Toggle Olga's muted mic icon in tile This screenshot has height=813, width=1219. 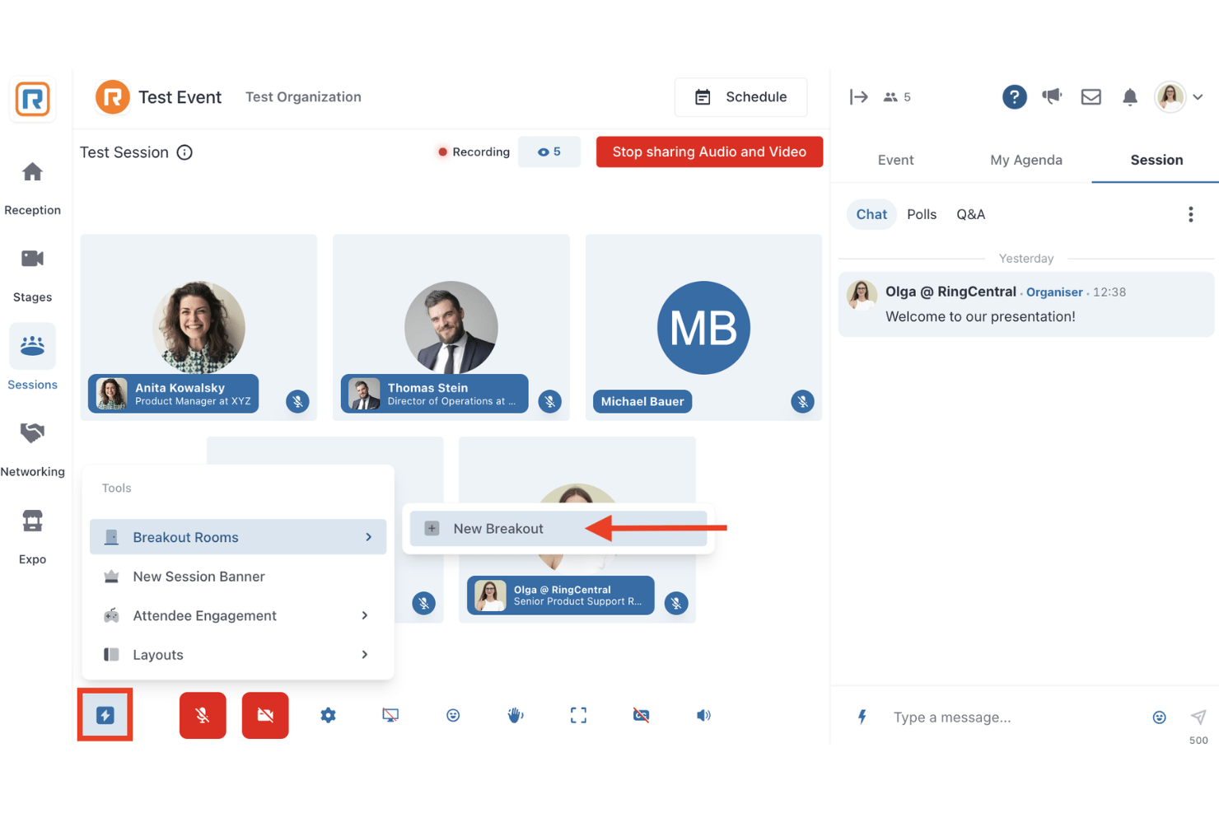676,603
